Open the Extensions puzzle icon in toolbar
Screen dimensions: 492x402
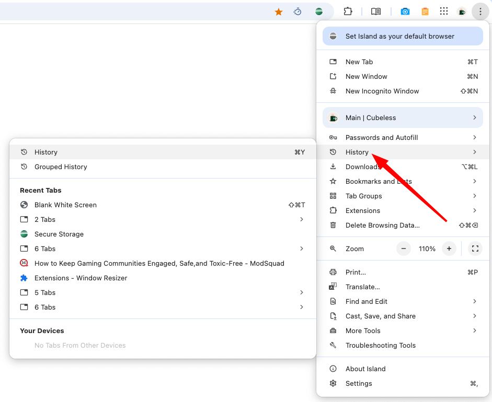[348, 11]
